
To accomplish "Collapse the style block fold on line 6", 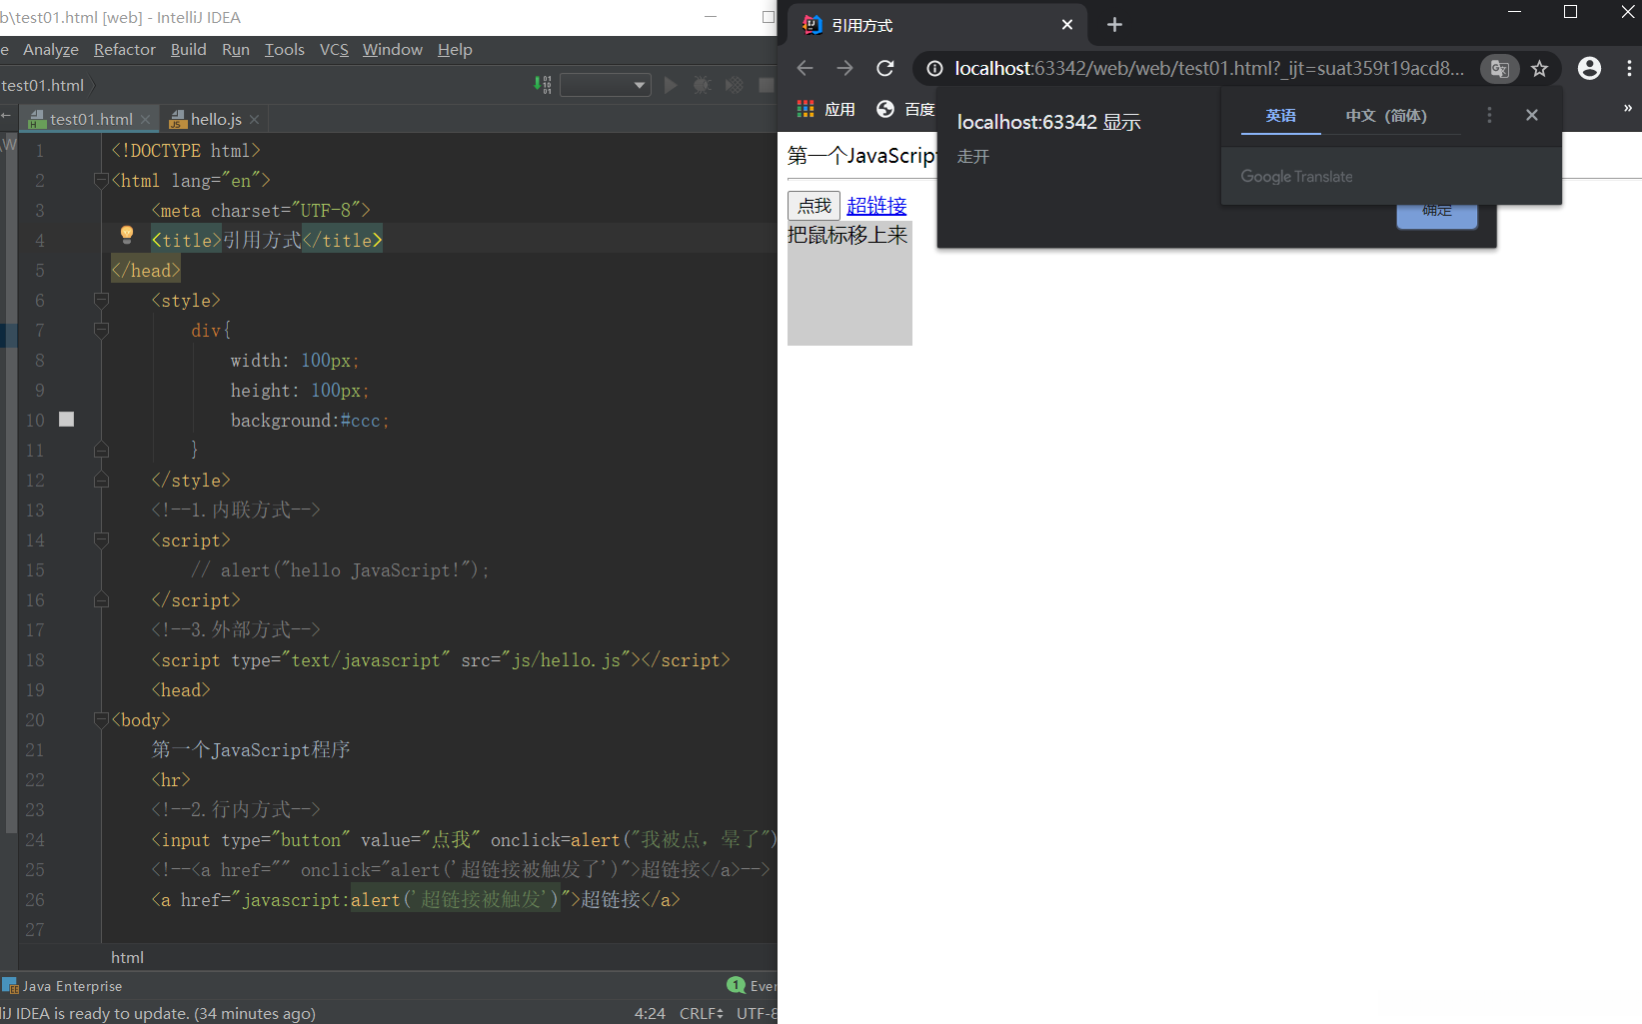I will click(101, 300).
